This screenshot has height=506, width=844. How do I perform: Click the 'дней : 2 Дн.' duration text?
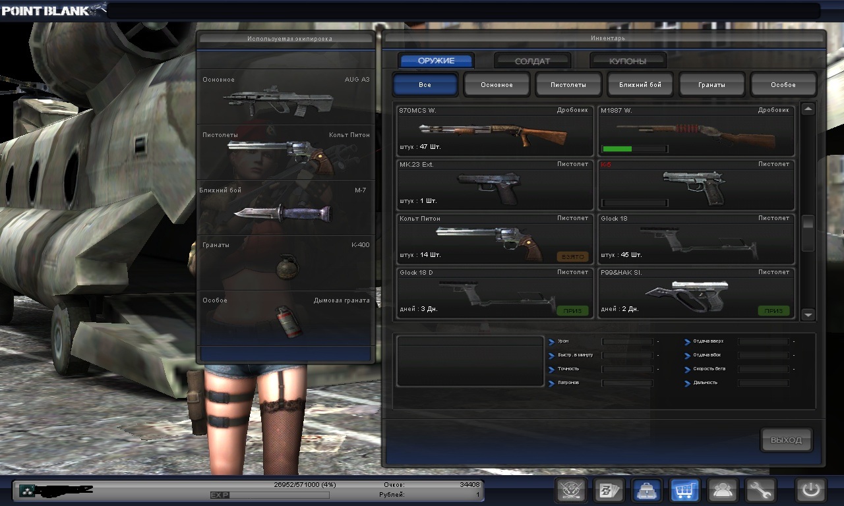pyautogui.click(x=619, y=308)
